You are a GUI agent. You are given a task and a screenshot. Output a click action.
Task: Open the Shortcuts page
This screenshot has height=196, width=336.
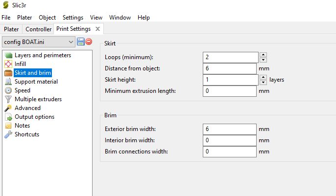click(x=26, y=134)
